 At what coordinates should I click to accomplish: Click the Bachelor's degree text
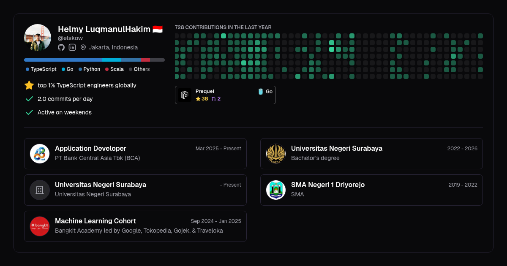(x=315, y=158)
